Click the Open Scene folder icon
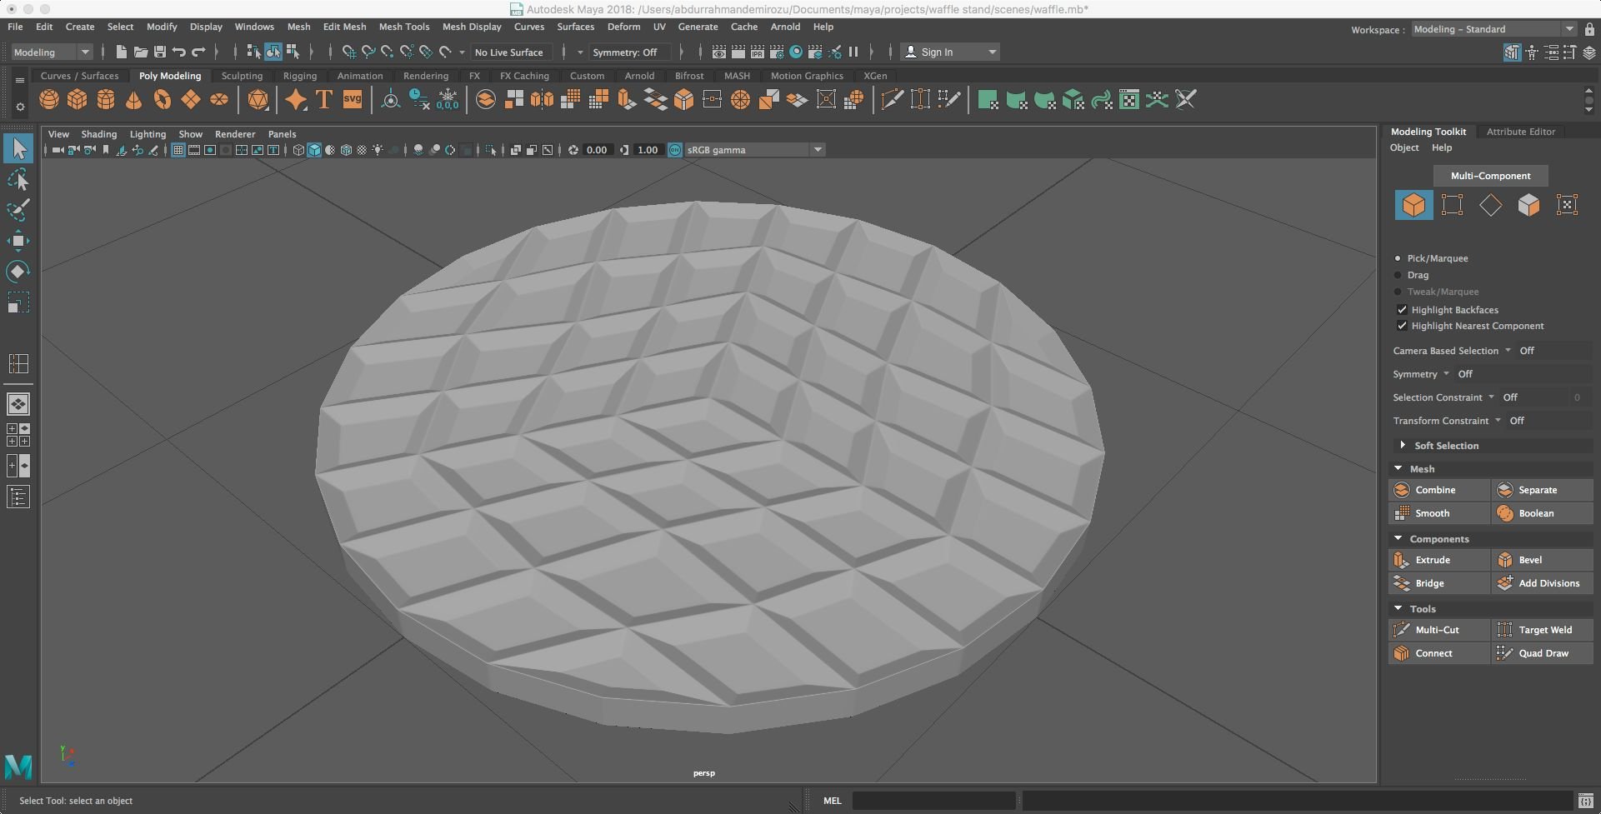This screenshot has height=814, width=1601. 141,52
